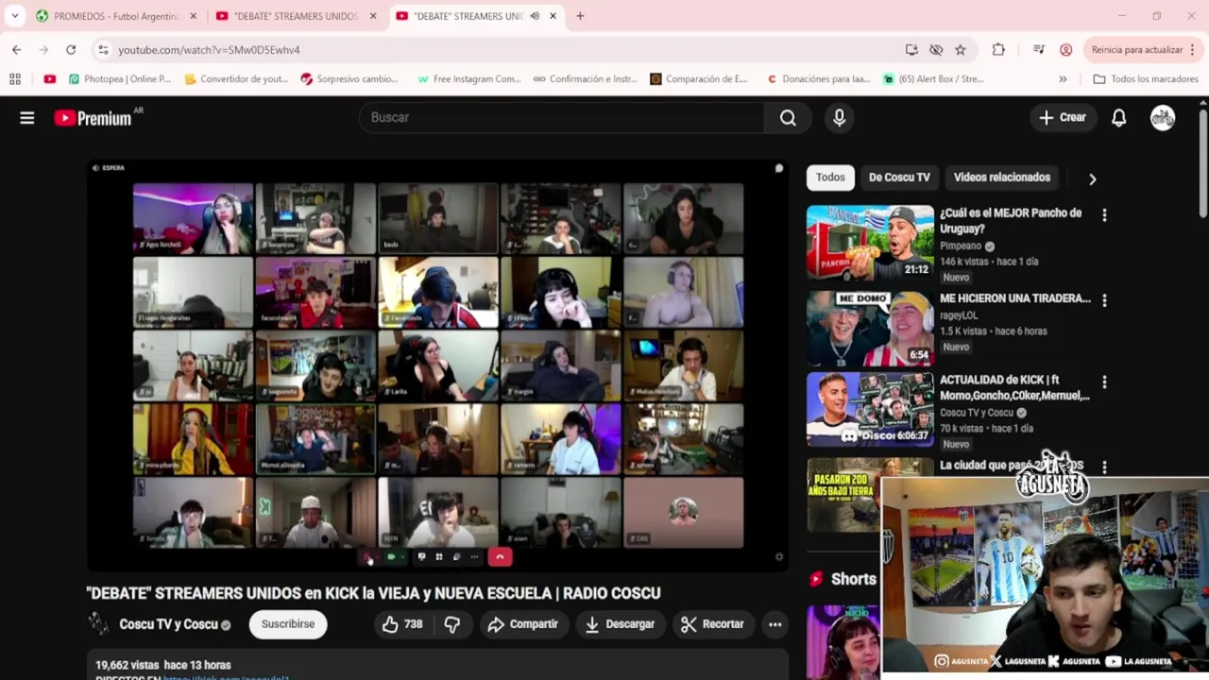Click the Descargar button
This screenshot has height=680, width=1209.
[620, 623]
